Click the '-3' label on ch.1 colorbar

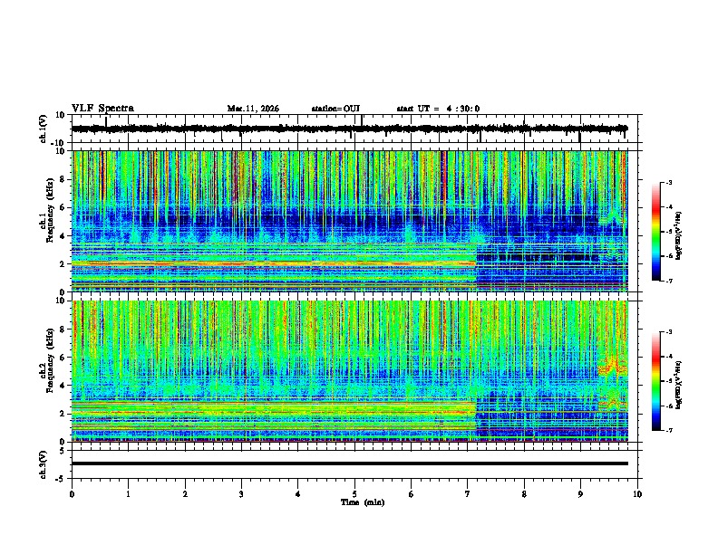(669, 182)
